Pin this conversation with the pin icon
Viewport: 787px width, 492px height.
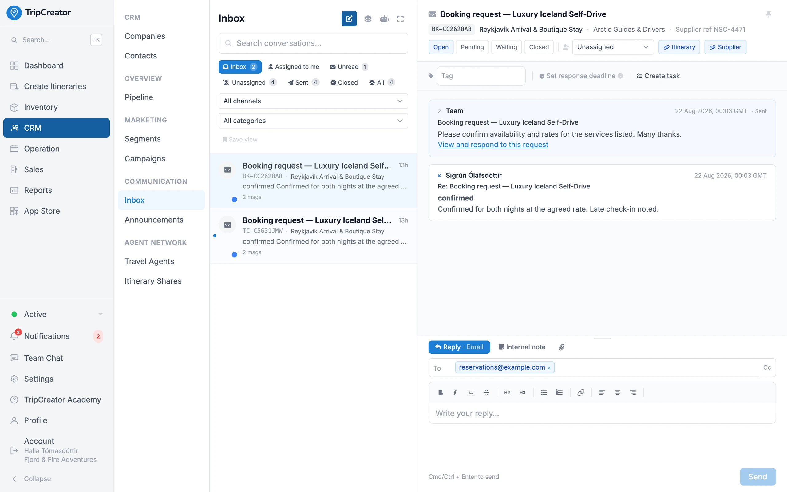click(x=769, y=14)
